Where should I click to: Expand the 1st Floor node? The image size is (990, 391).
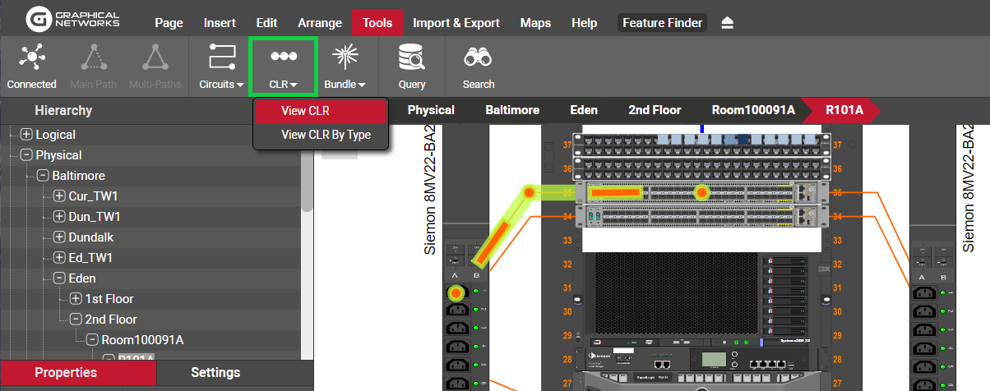click(x=76, y=299)
